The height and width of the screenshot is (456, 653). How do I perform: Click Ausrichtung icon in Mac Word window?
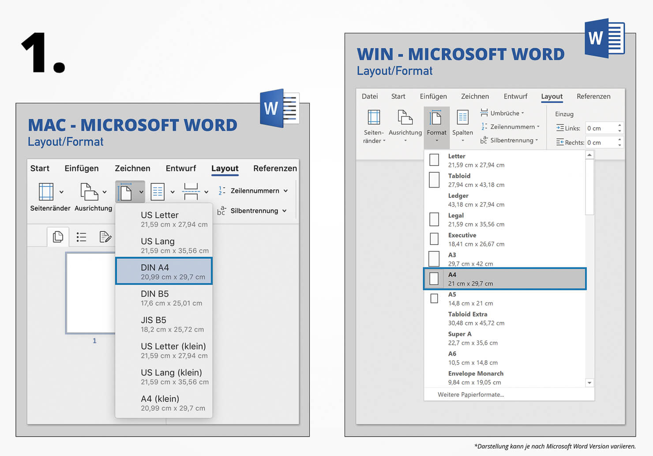[89, 192]
